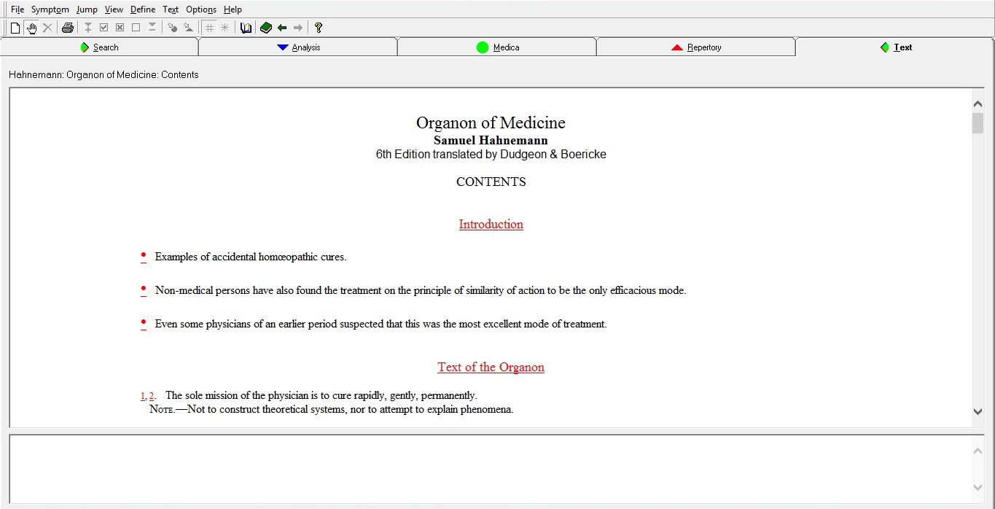Go forward with gray right arrow
995x509 pixels.
298,28
